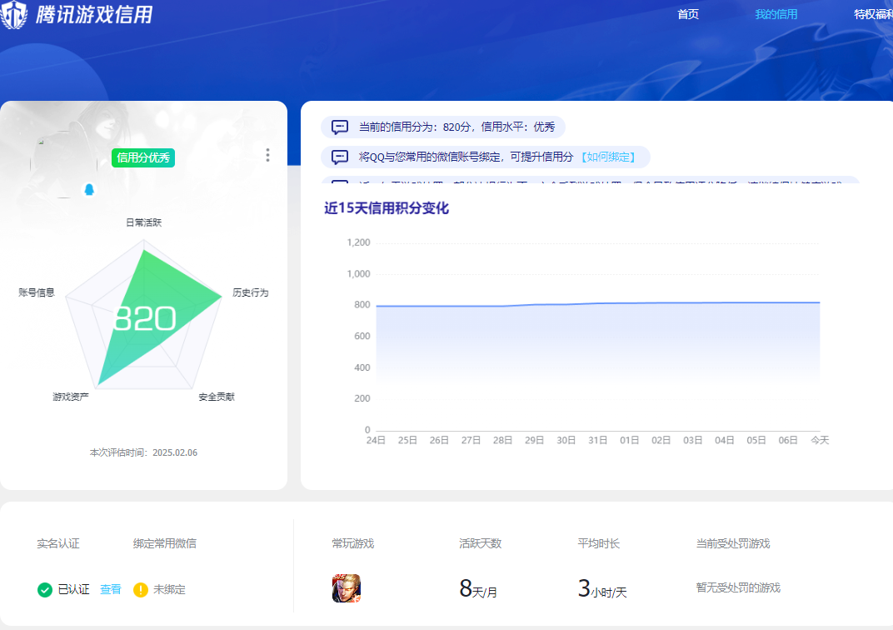The height and width of the screenshot is (630, 893).
Task: Click the 近15天信用积分变化 chart title
Action: [x=387, y=208]
